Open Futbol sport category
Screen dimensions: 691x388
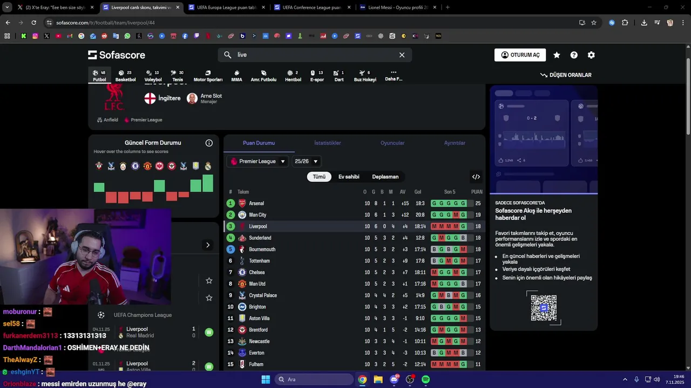coord(99,75)
